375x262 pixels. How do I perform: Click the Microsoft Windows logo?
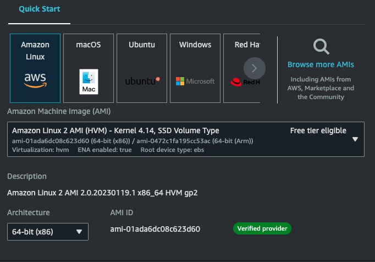coord(195,81)
